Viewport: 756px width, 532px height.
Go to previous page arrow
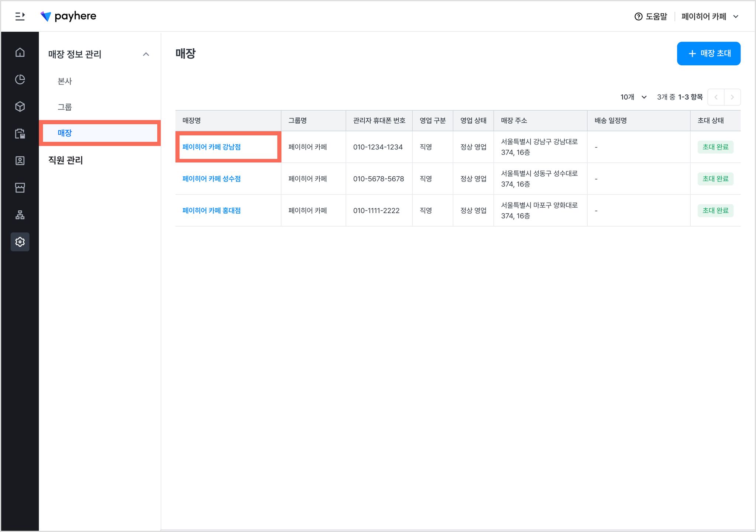tap(716, 97)
